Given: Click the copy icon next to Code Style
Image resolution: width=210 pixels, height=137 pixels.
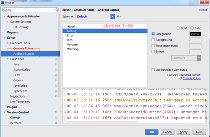Looking at the screenshot, I should [56, 59].
